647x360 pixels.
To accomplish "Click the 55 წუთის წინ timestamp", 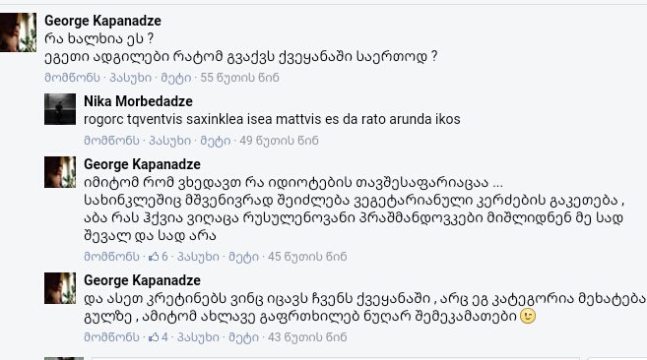I will pos(239,78).
